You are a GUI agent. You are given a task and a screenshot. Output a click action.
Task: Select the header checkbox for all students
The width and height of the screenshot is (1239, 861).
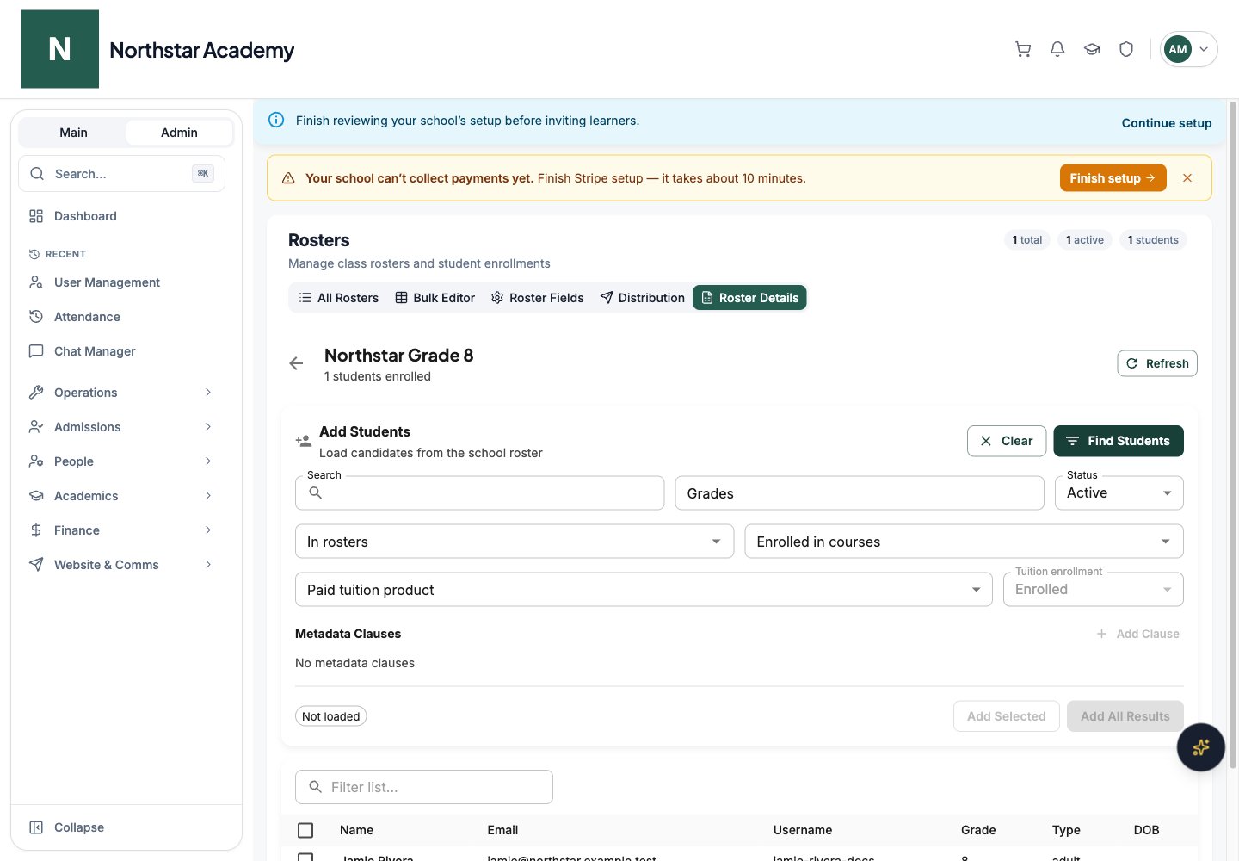[305, 830]
